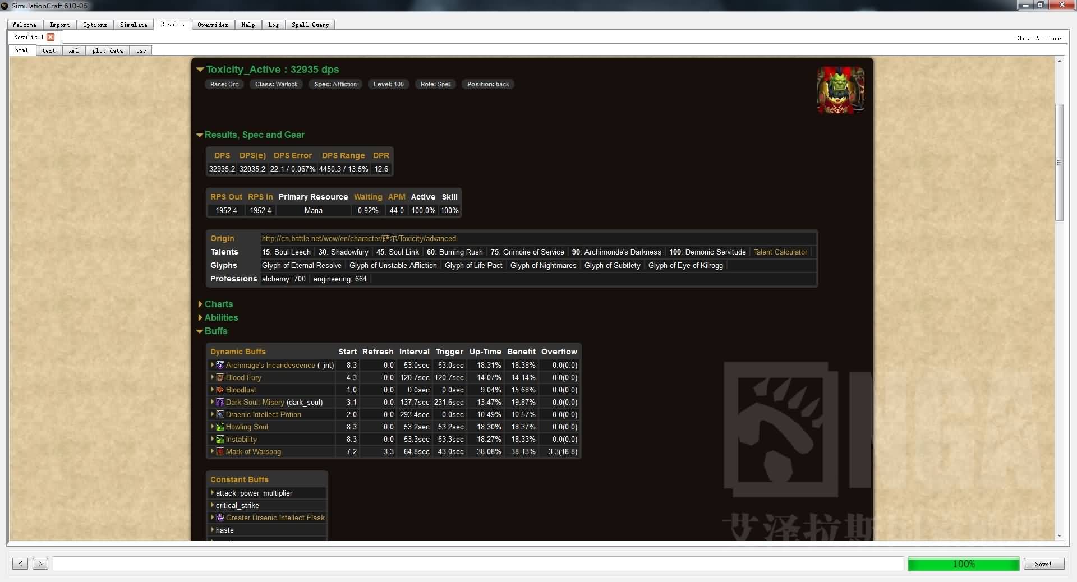Click the Greater Draenic Intellect Flask icon
Screen dimensions: 1077x582
(220, 518)
